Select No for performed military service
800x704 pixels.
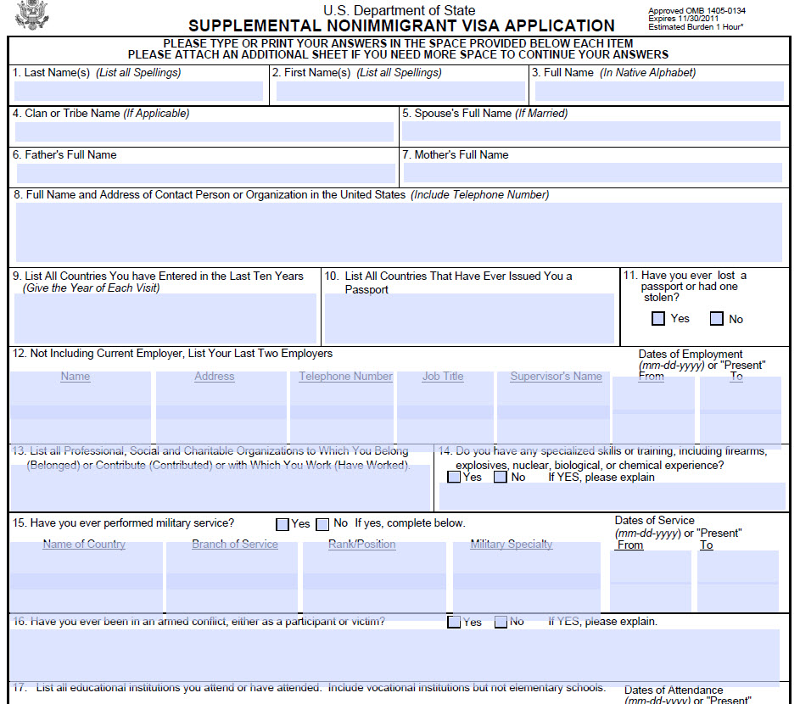tap(322, 524)
